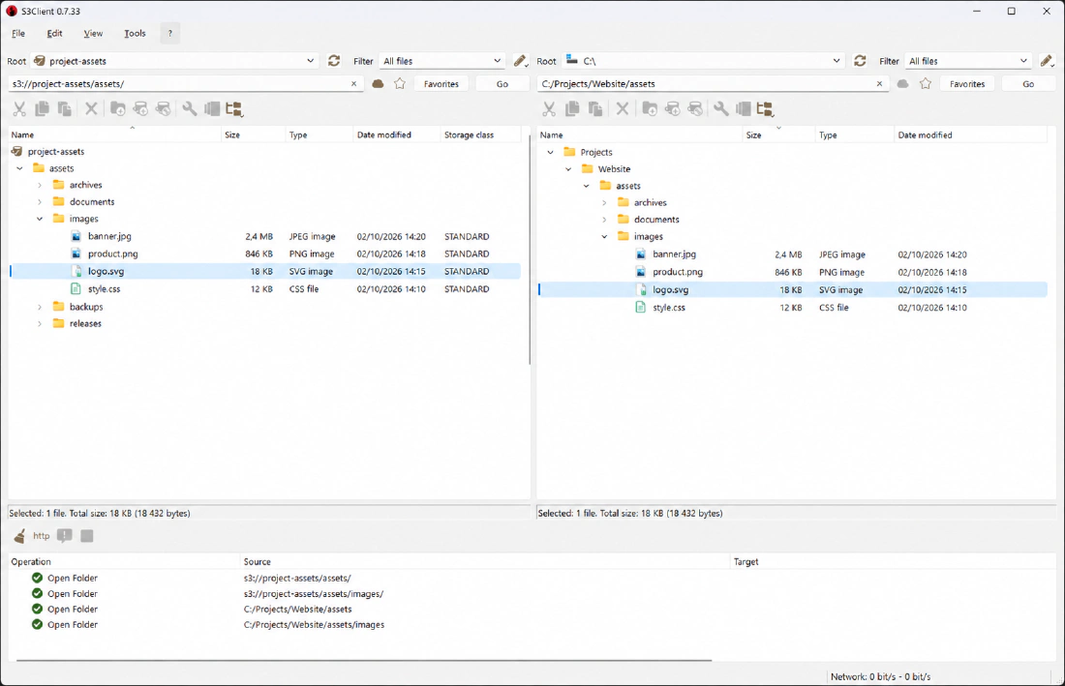Collapse the Website folder
The height and width of the screenshot is (686, 1065).
tap(568, 169)
